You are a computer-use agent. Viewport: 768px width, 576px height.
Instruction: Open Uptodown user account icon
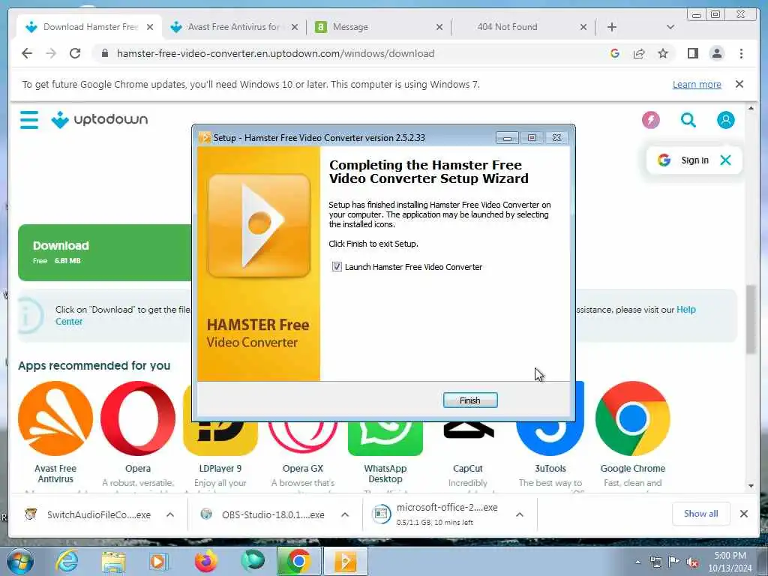click(x=725, y=119)
